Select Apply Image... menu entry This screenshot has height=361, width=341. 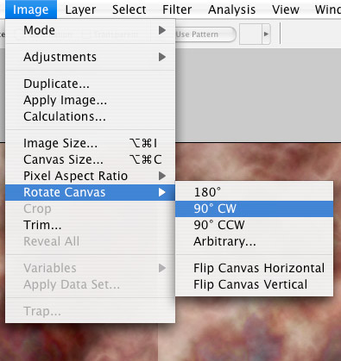pos(90,100)
